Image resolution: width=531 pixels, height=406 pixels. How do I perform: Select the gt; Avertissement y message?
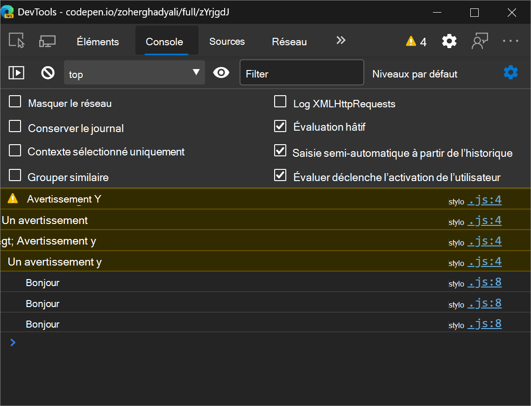49,241
